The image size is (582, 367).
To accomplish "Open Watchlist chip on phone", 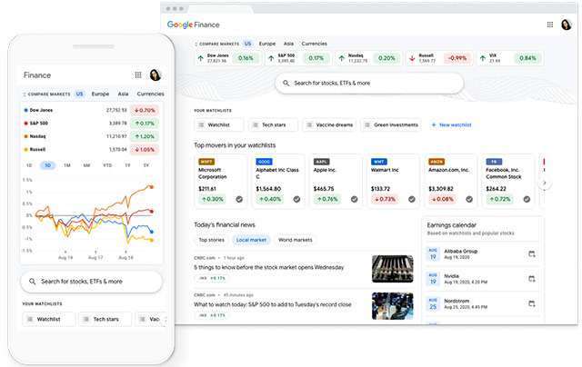I will coord(48,319).
